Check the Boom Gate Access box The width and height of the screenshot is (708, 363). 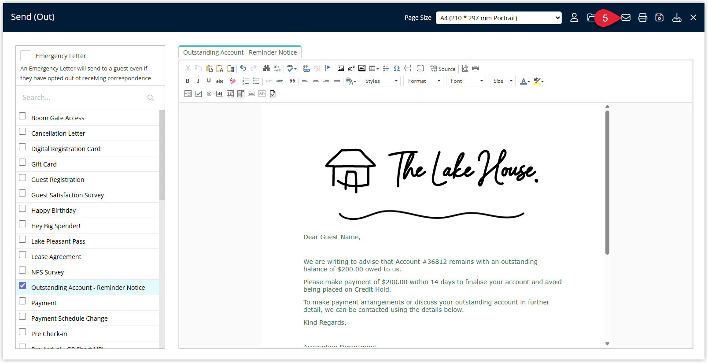pos(22,116)
